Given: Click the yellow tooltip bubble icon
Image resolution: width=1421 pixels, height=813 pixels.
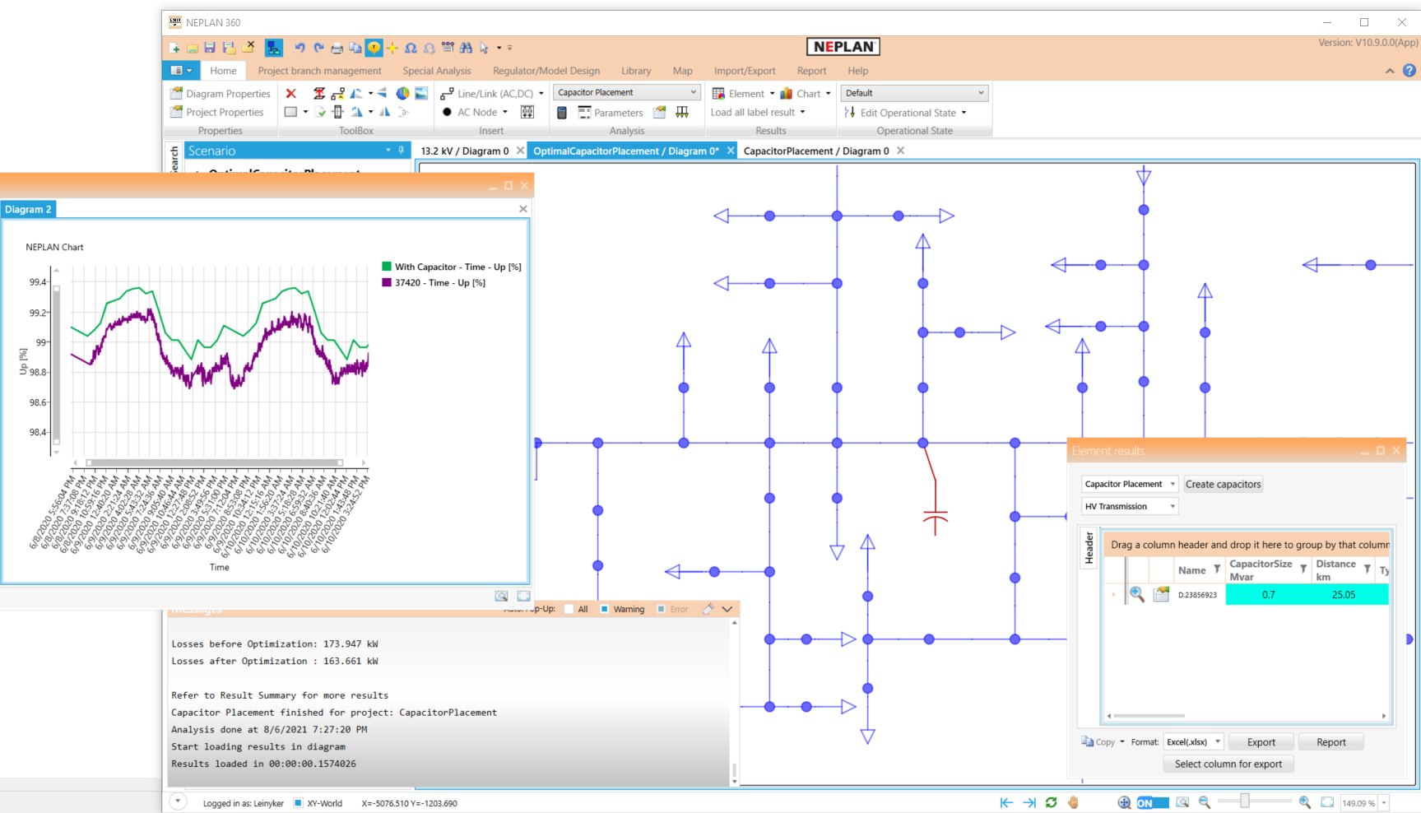Looking at the screenshot, I should [x=374, y=48].
